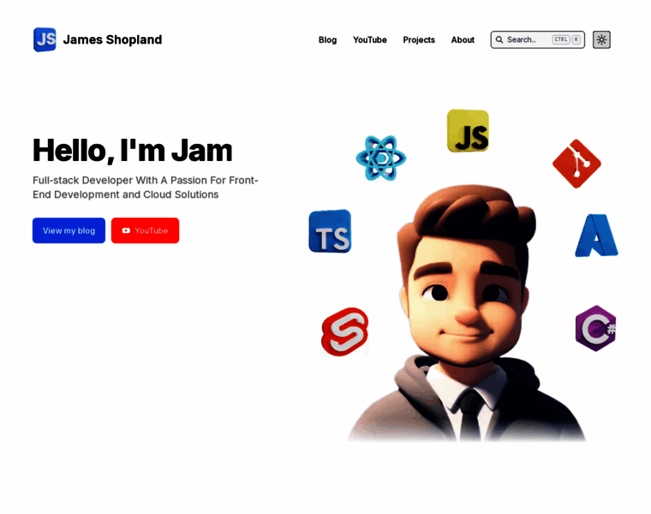This screenshot has height=514, width=651.
Task: Click the Azure A icon
Action: pyautogui.click(x=597, y=236)
